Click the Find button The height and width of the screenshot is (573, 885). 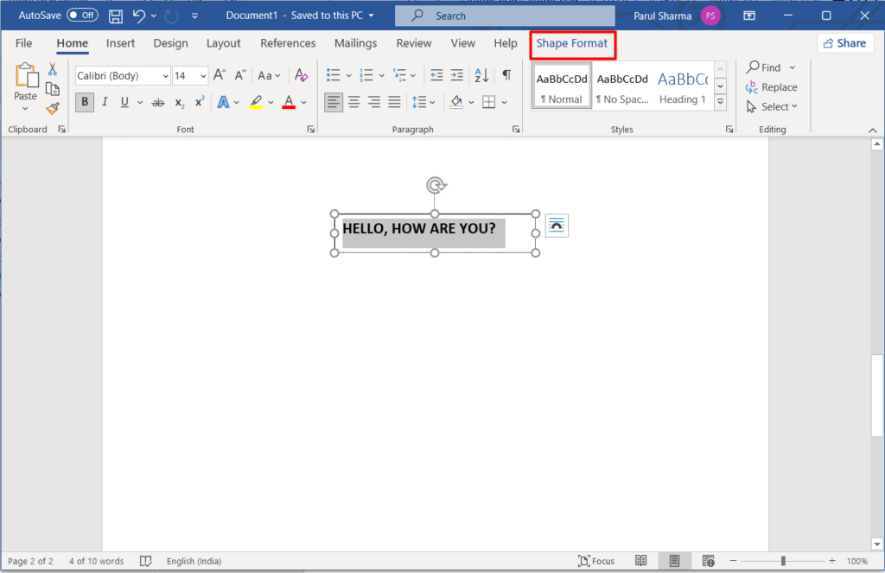pyautogui.click(x=764, y=67)
